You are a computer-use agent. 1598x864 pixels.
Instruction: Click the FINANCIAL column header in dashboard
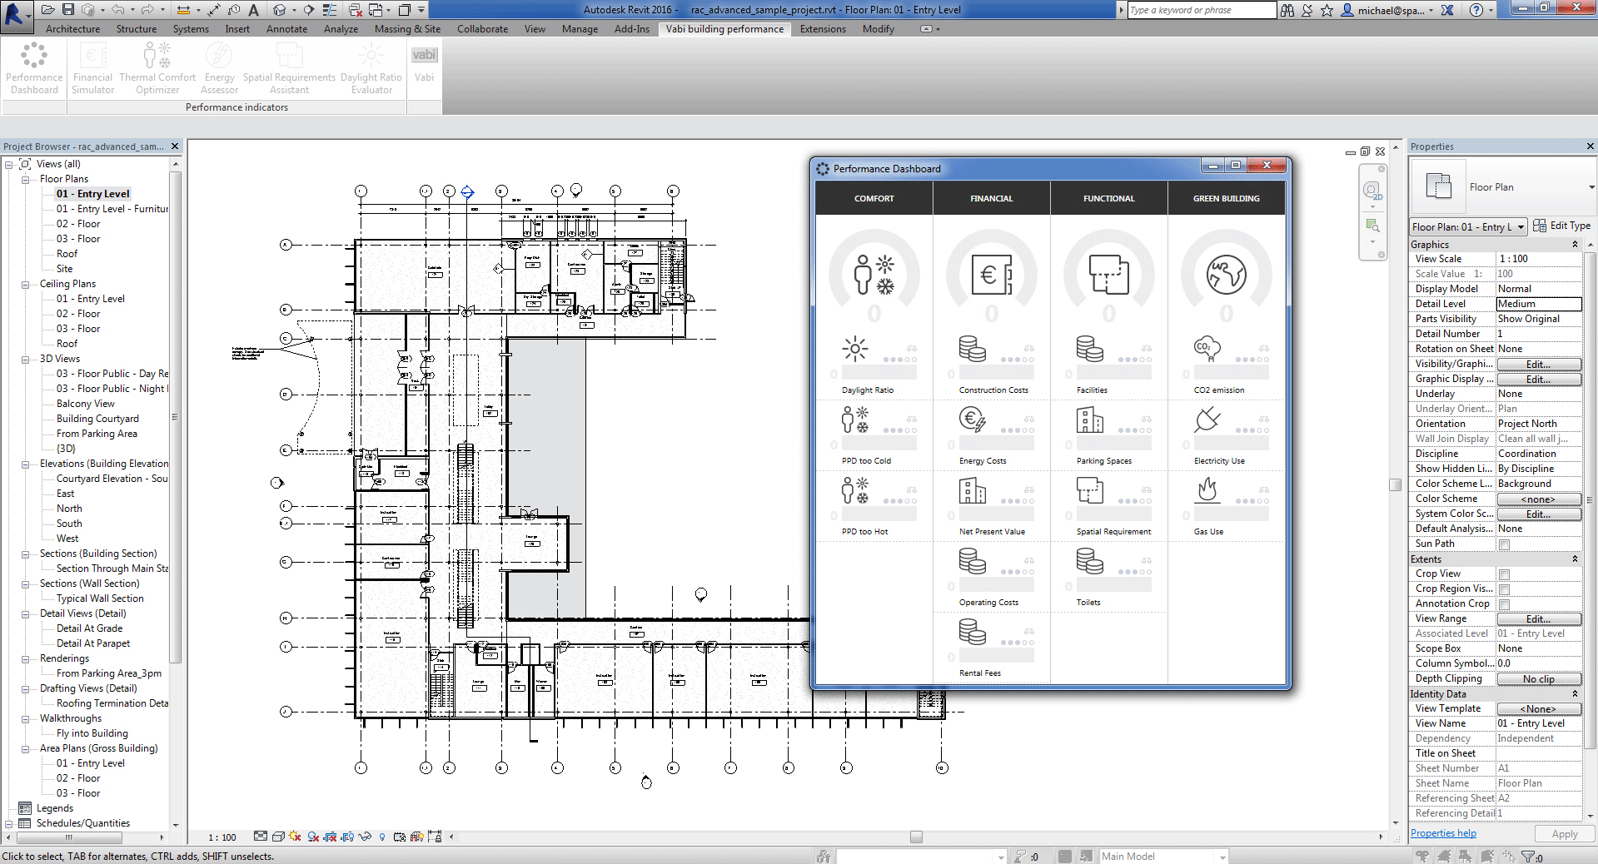[991, 198]
